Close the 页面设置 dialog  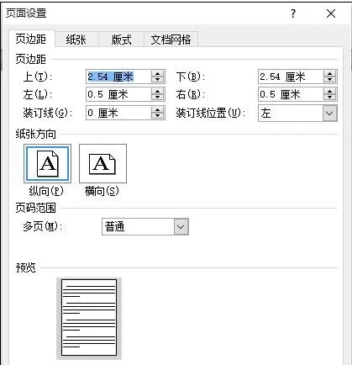tap(331, 13)
